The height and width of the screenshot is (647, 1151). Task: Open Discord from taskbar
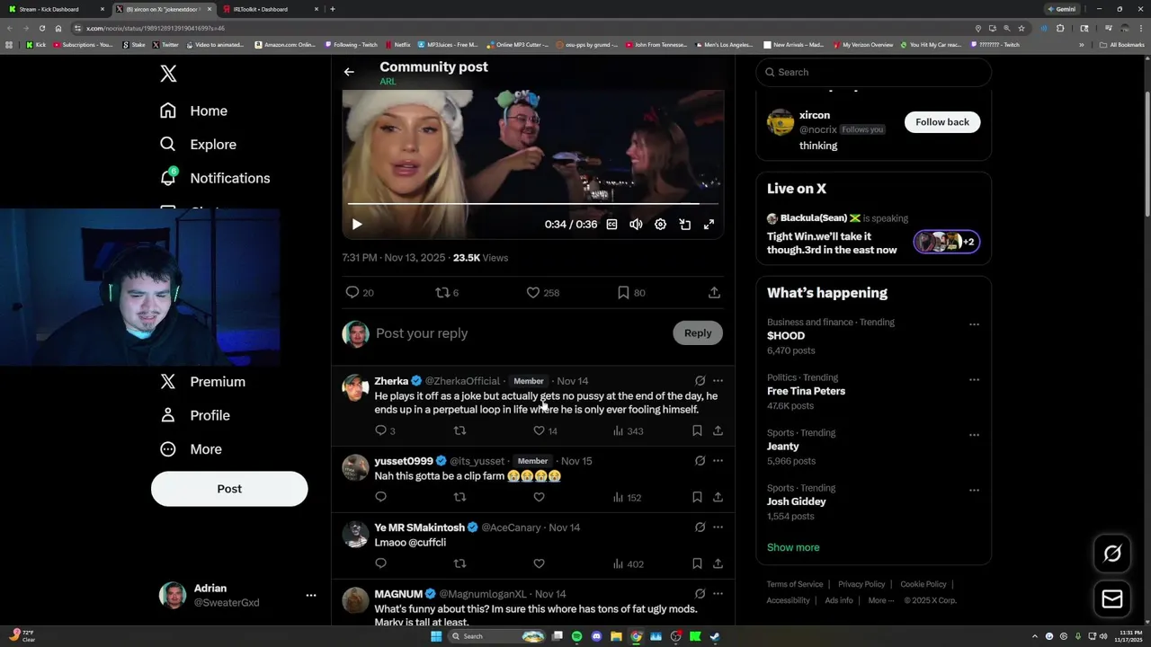(596, 636)
